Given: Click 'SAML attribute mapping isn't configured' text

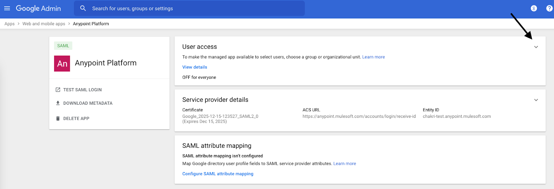Looking at the screenshot, I should [223, 156].
